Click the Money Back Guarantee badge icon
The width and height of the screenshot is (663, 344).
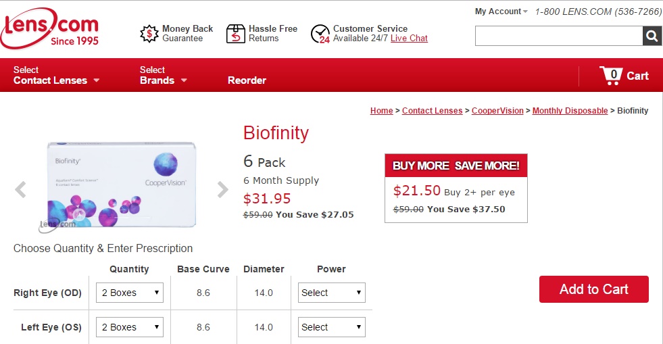[149, 34]
